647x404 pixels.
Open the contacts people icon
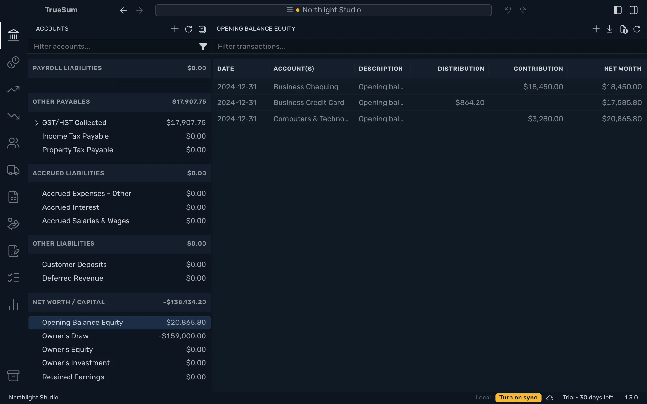click(13, 143)
